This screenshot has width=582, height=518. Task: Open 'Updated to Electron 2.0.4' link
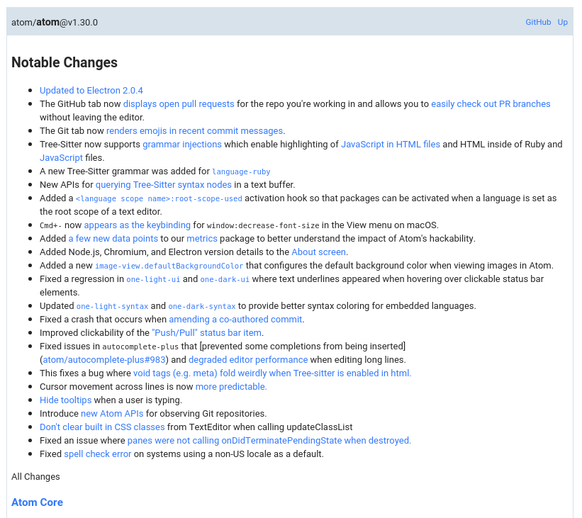(91, 91)
